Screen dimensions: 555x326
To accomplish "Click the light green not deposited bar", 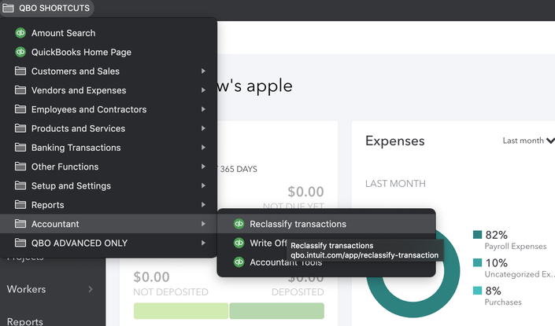I will 181,311.
